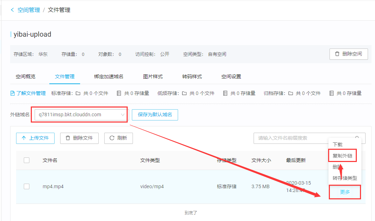Switch to the 绑定加速域名 tab

[x=109, y=76]
